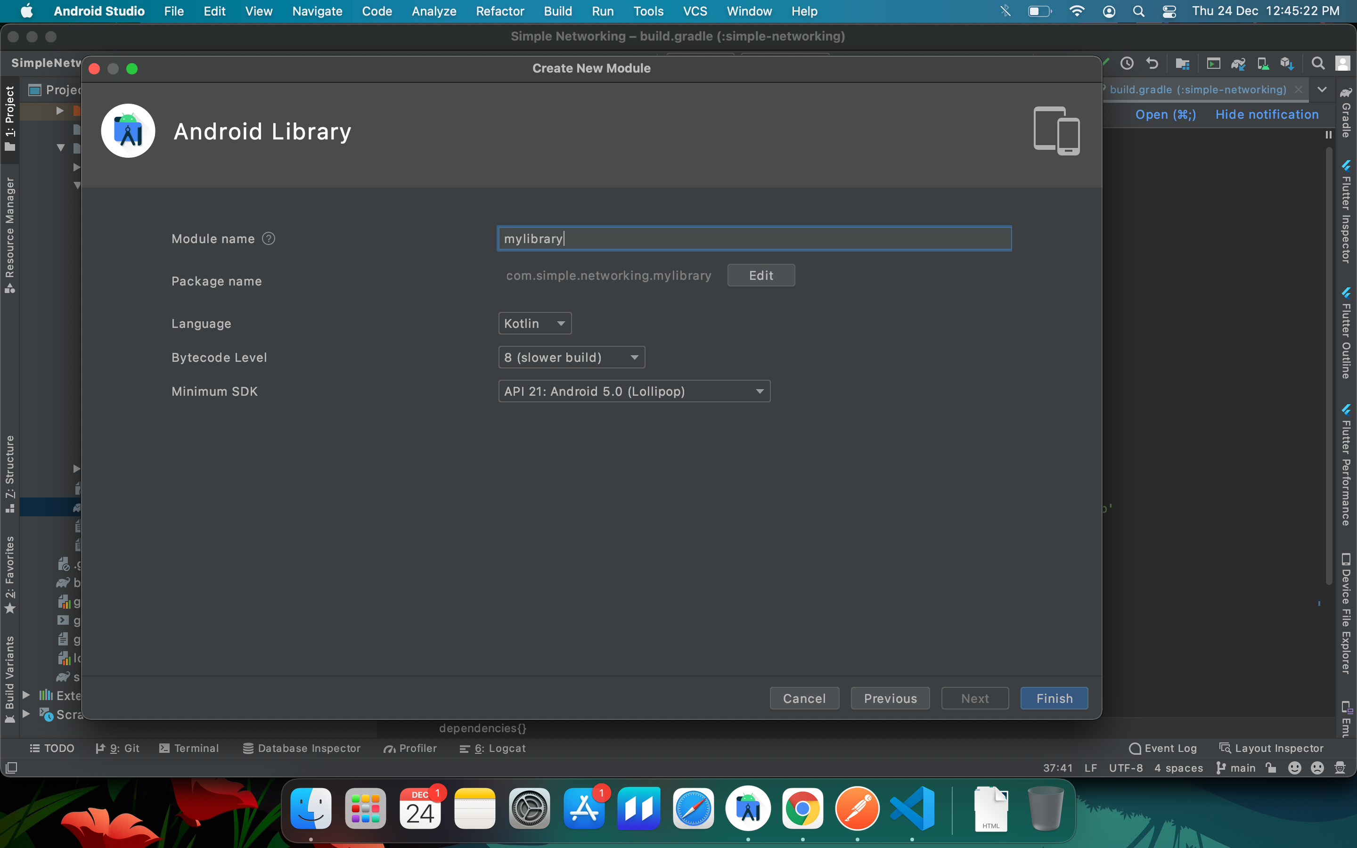Open AVD Manager phone-android icon

click(1263, 64)
